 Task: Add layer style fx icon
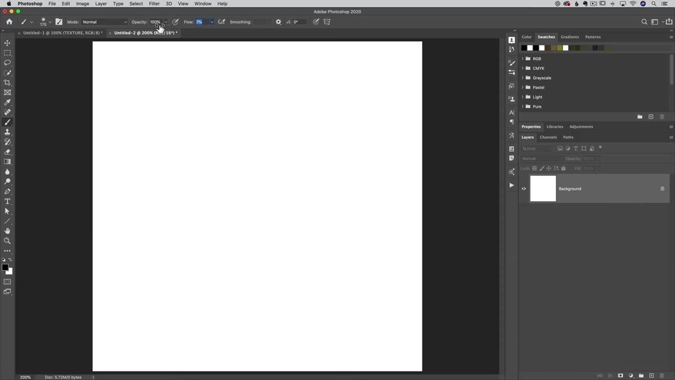click(x=610, y=376)
